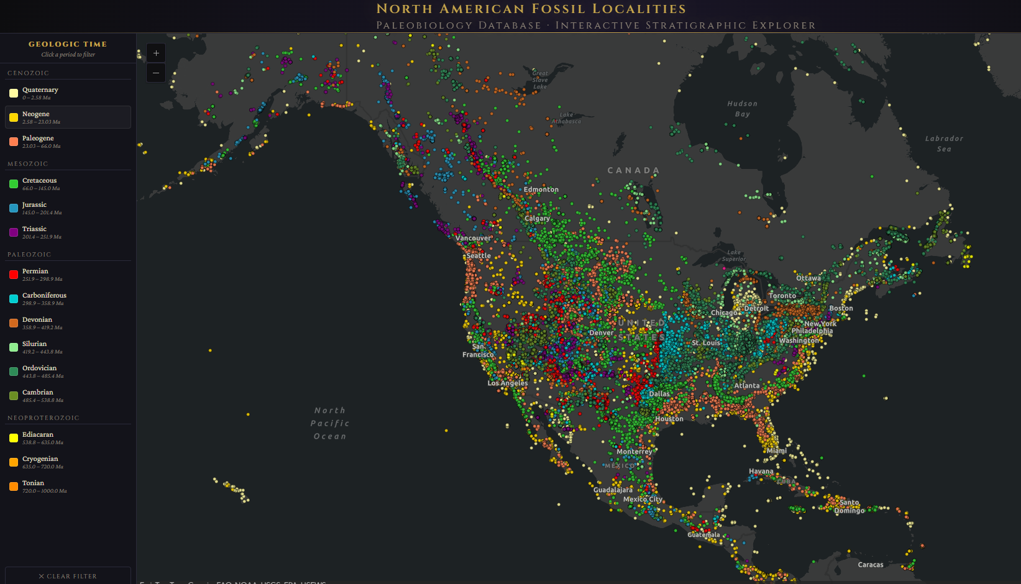The width and height of the screenshot is (1021, 584).
Task: Show only Carboniferous localities
Action: click(68, 299)
